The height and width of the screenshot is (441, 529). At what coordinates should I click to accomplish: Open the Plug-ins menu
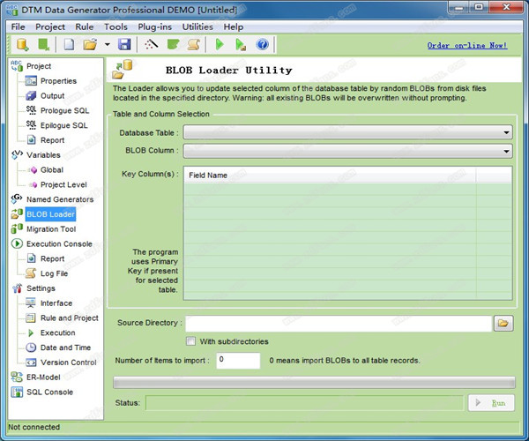pos(154,26)
